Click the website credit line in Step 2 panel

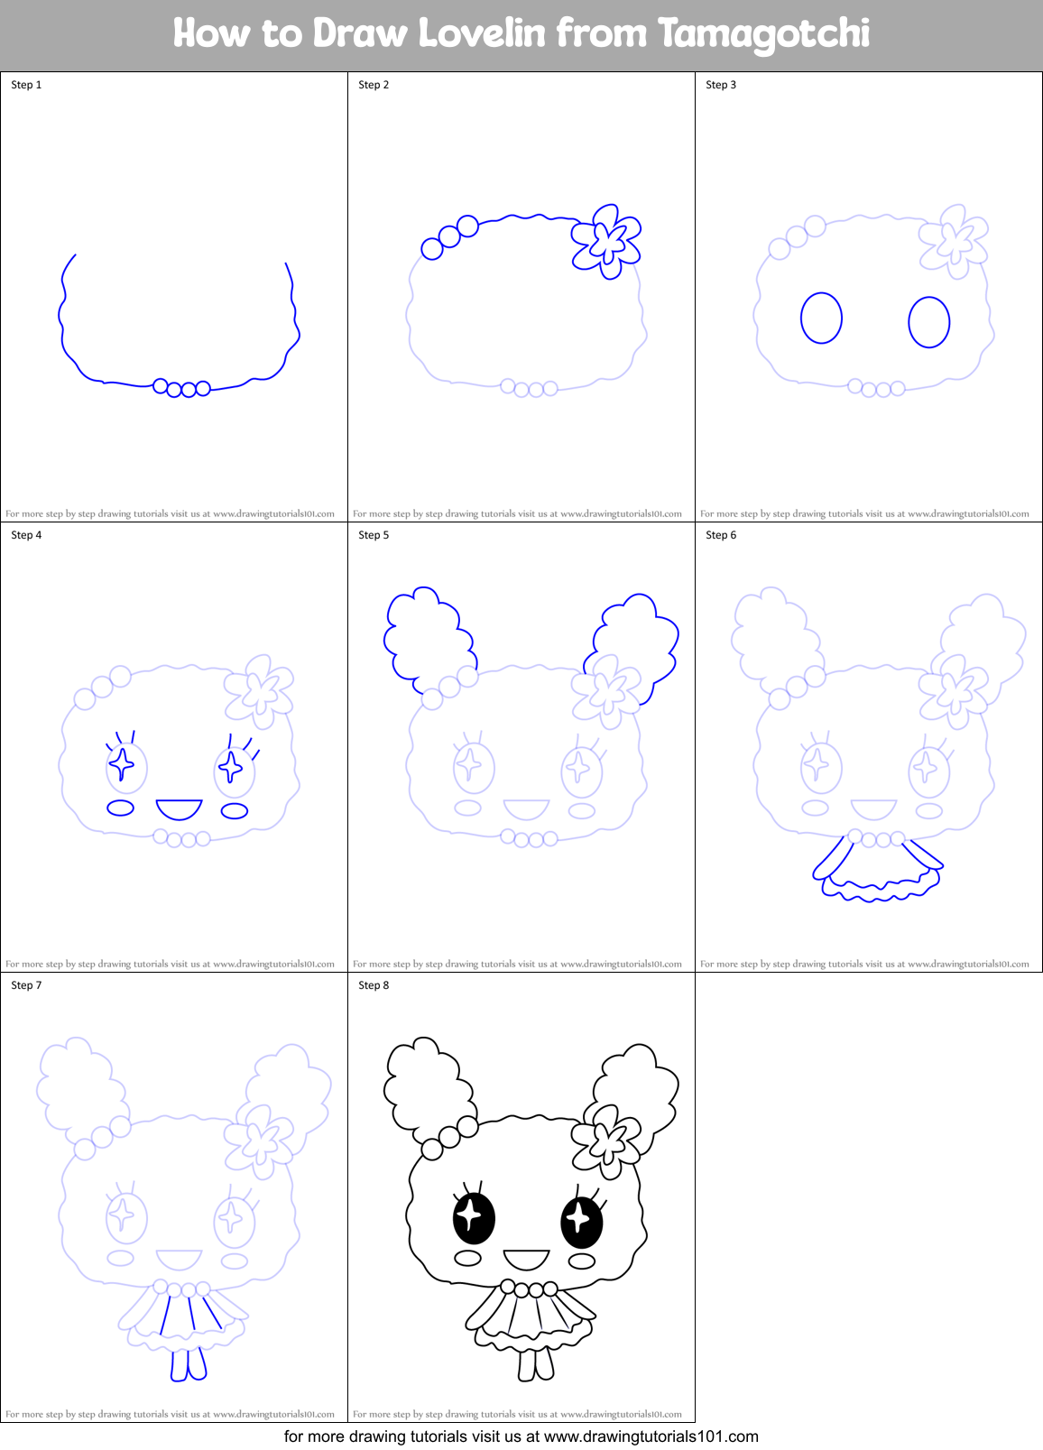[517, 513]
